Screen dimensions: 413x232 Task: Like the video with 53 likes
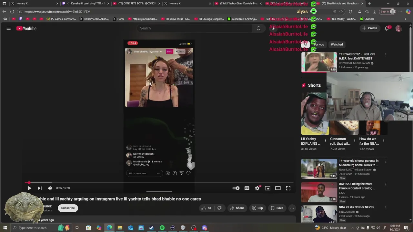pos(206,208)
